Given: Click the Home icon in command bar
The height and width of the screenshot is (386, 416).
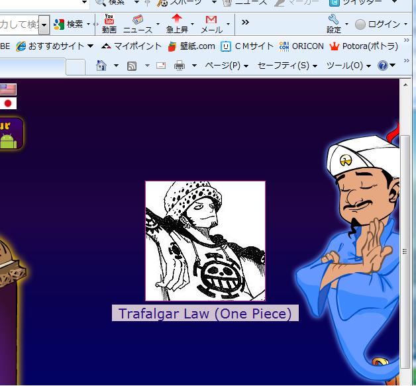Looking at the screenshot, I should click(x=101, y=66).
